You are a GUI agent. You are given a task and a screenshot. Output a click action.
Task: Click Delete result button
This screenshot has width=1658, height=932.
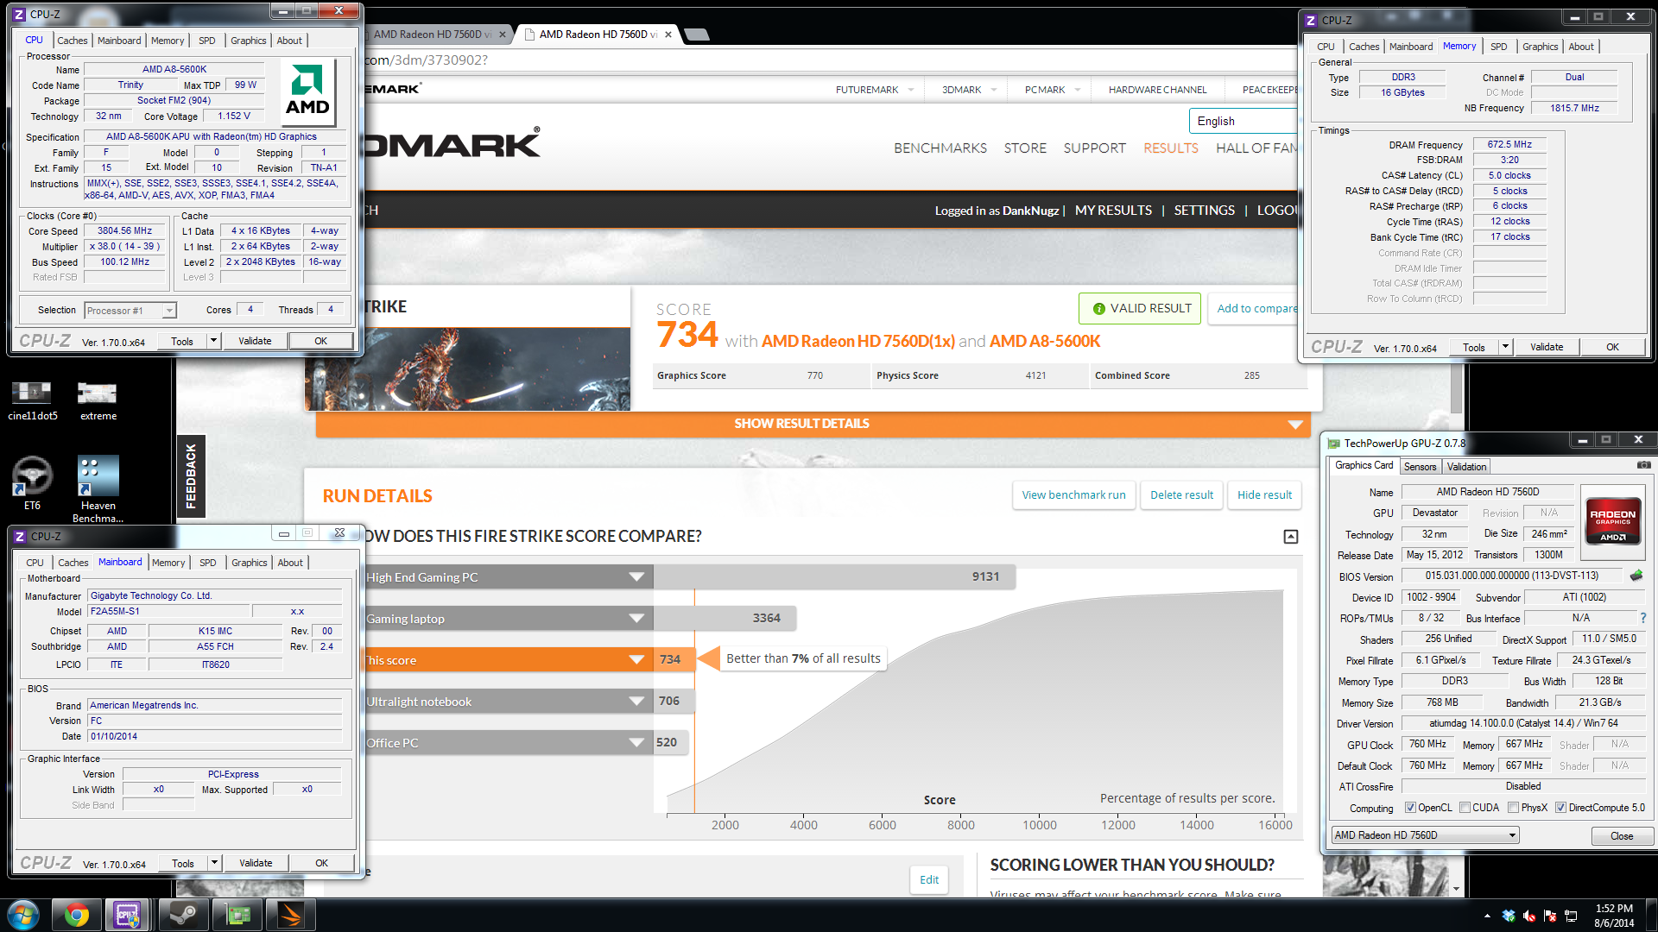1181,495
